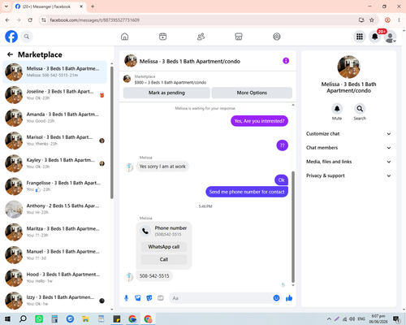Screen dimensions: 406x325
Task: Open conversation information icon
Action: [x=286, y=61]
